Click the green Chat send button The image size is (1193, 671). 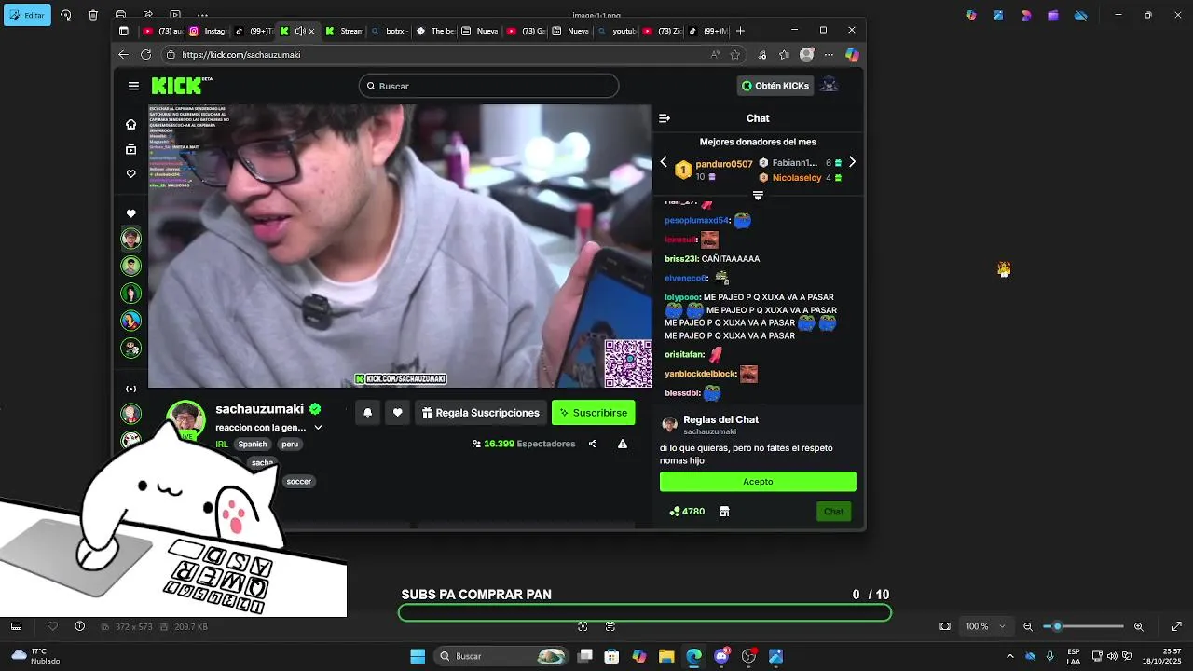[x=833, y=512]
